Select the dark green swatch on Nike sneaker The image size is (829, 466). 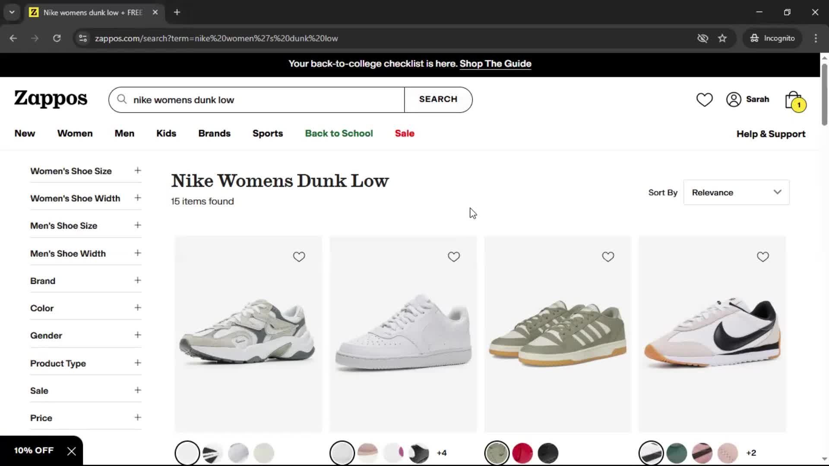[677, 453]
